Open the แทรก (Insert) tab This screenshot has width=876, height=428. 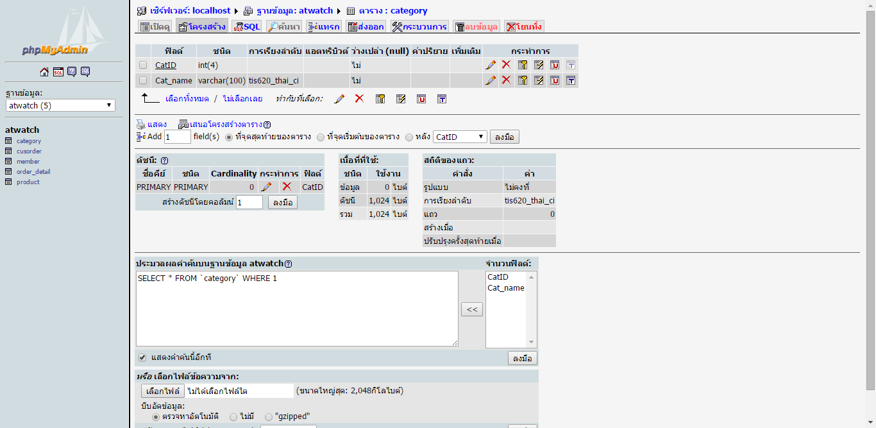pos(324,26)
